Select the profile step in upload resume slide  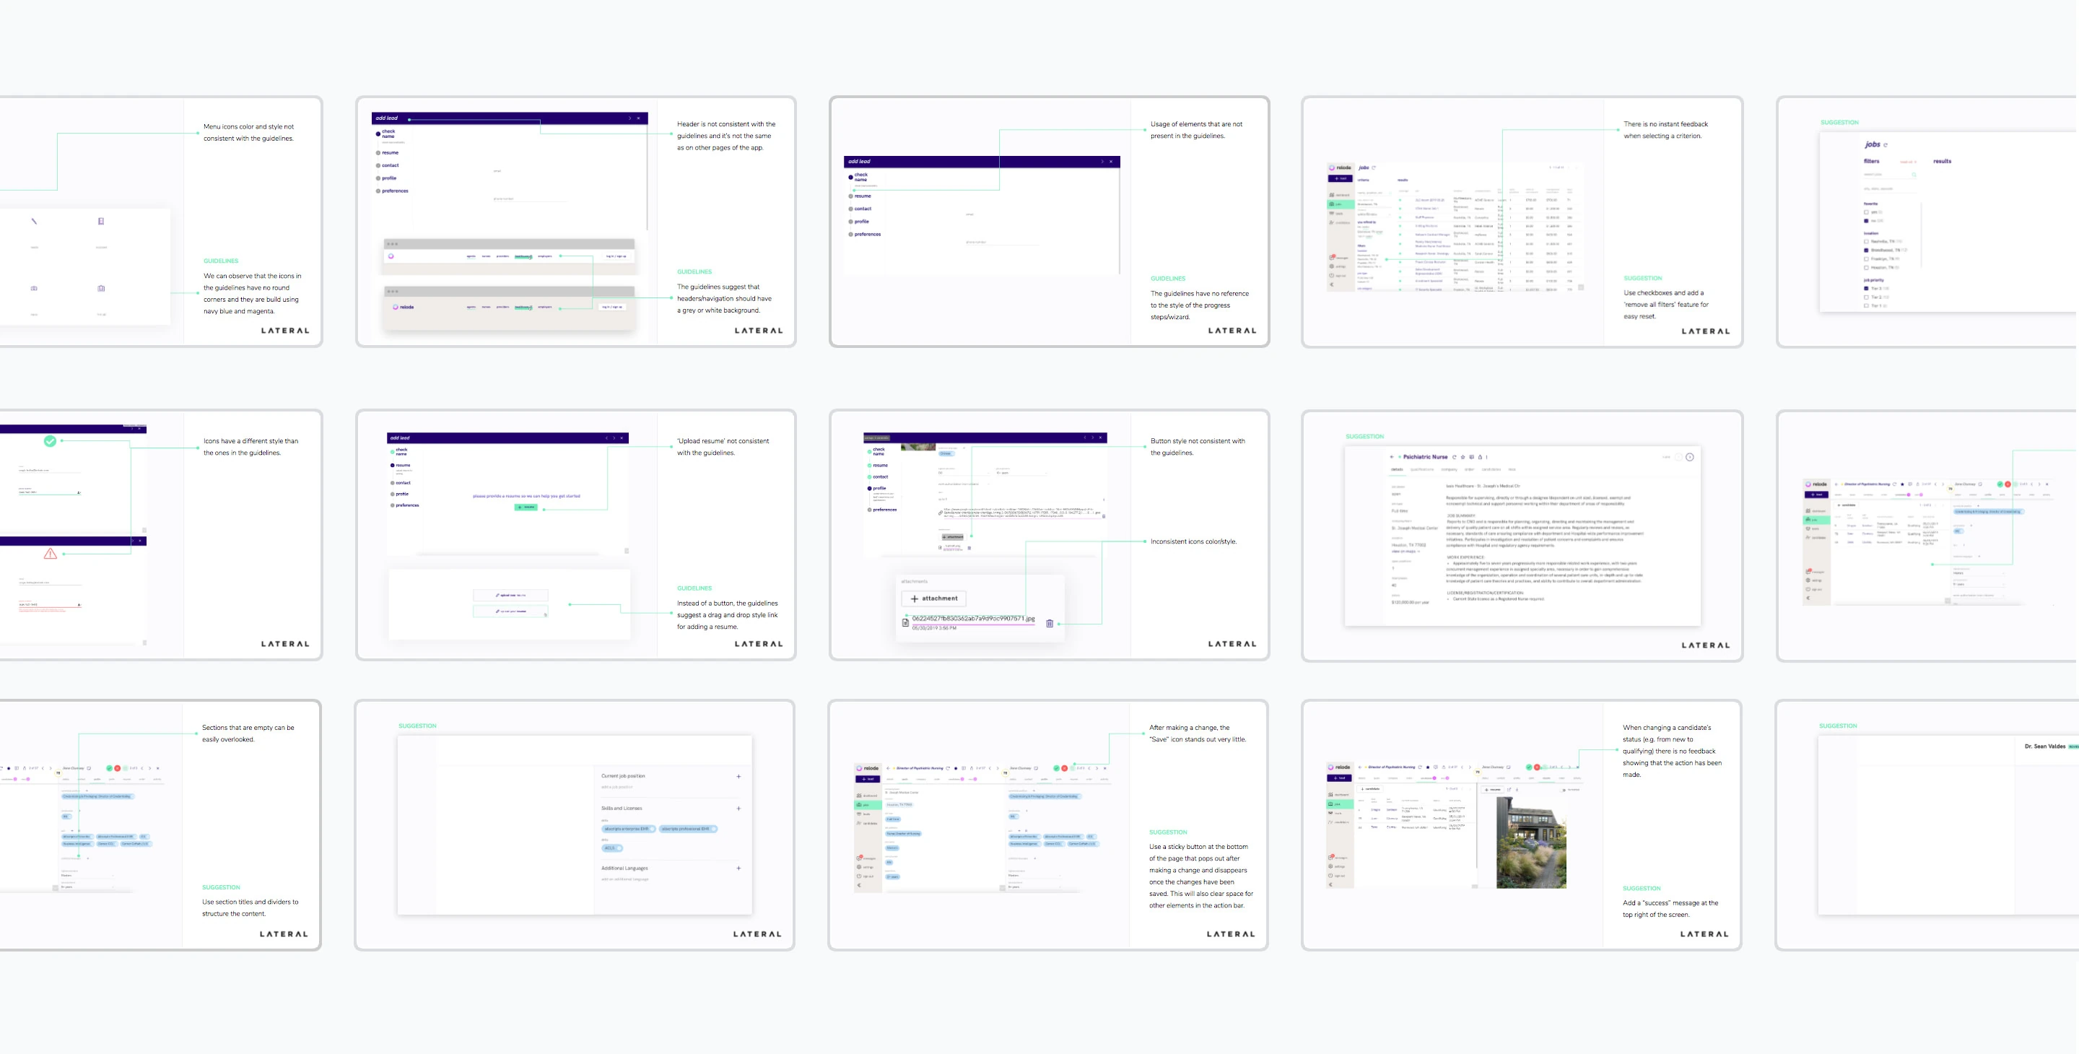click(399, 494)
